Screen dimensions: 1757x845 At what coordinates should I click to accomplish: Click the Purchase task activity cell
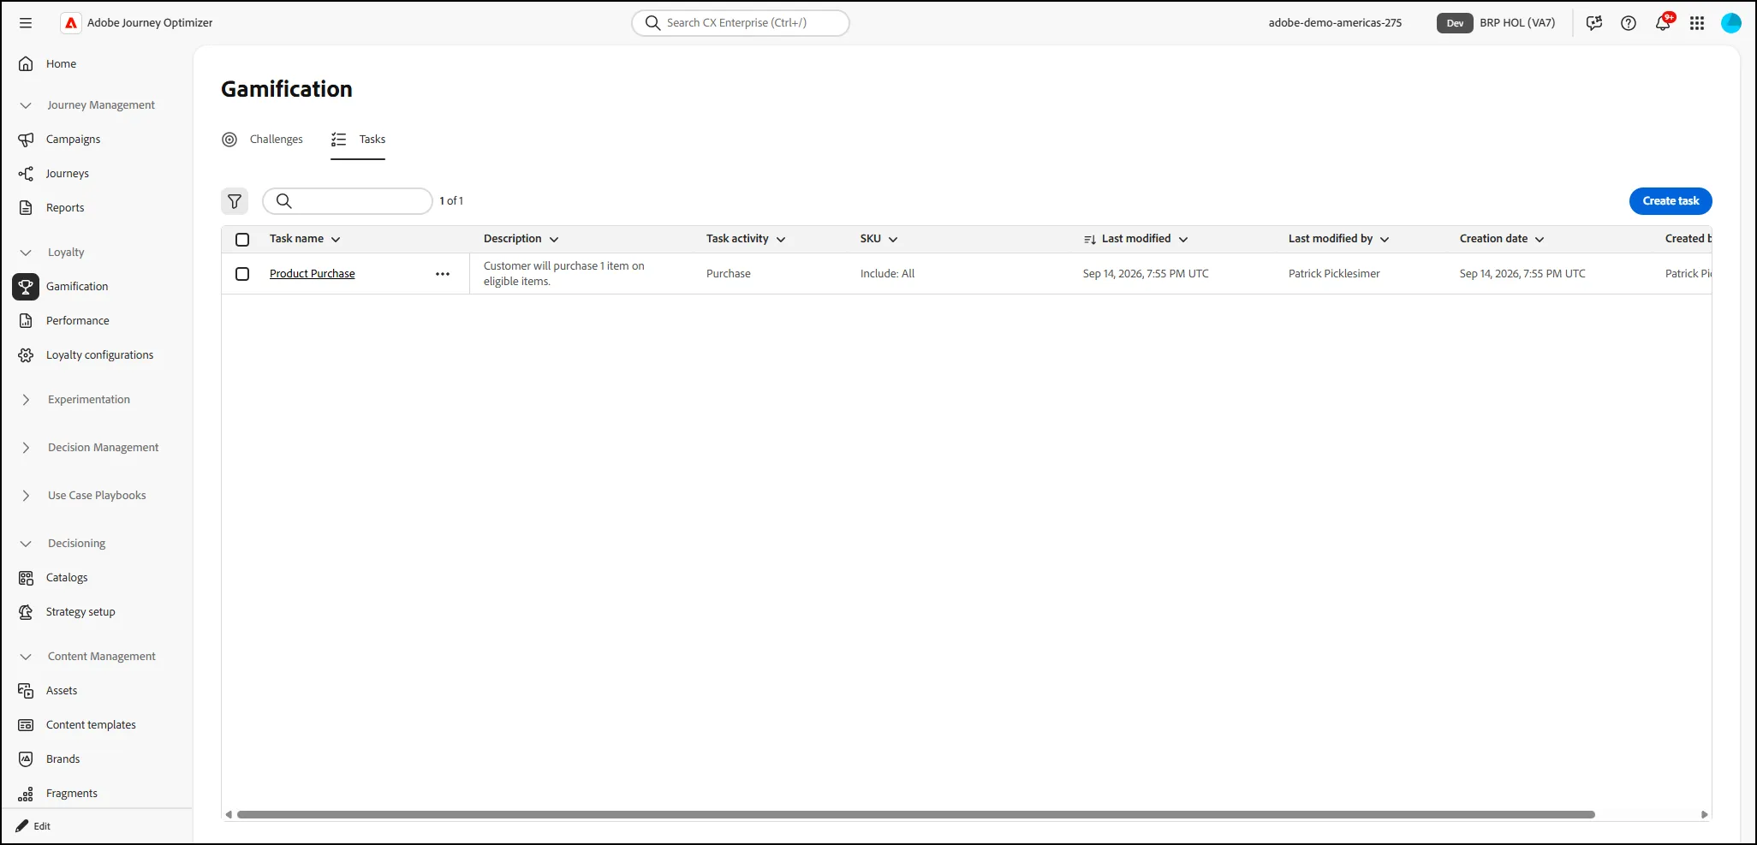[x=729, y=274]
